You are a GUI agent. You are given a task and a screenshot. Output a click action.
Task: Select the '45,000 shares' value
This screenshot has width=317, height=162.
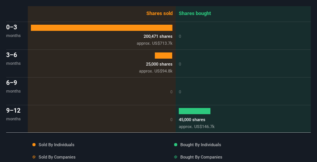192,120
